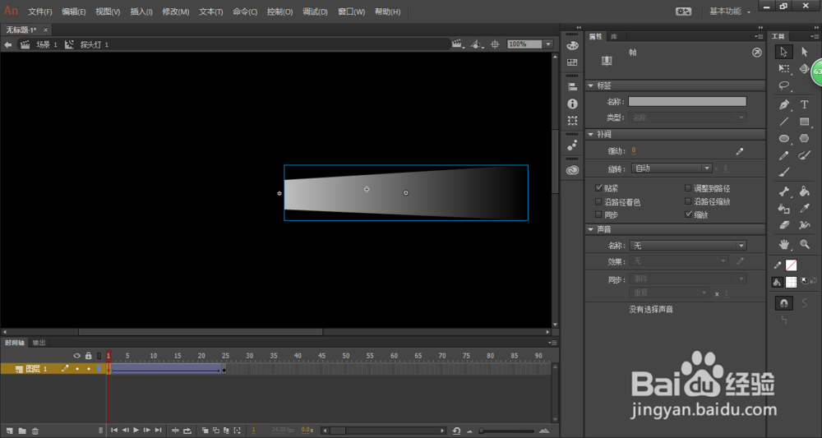This screenshot has height=438, width=822.
Task: Select the Zoom magnifier tool
Action: pyautogui.click(x=804, y=244)
